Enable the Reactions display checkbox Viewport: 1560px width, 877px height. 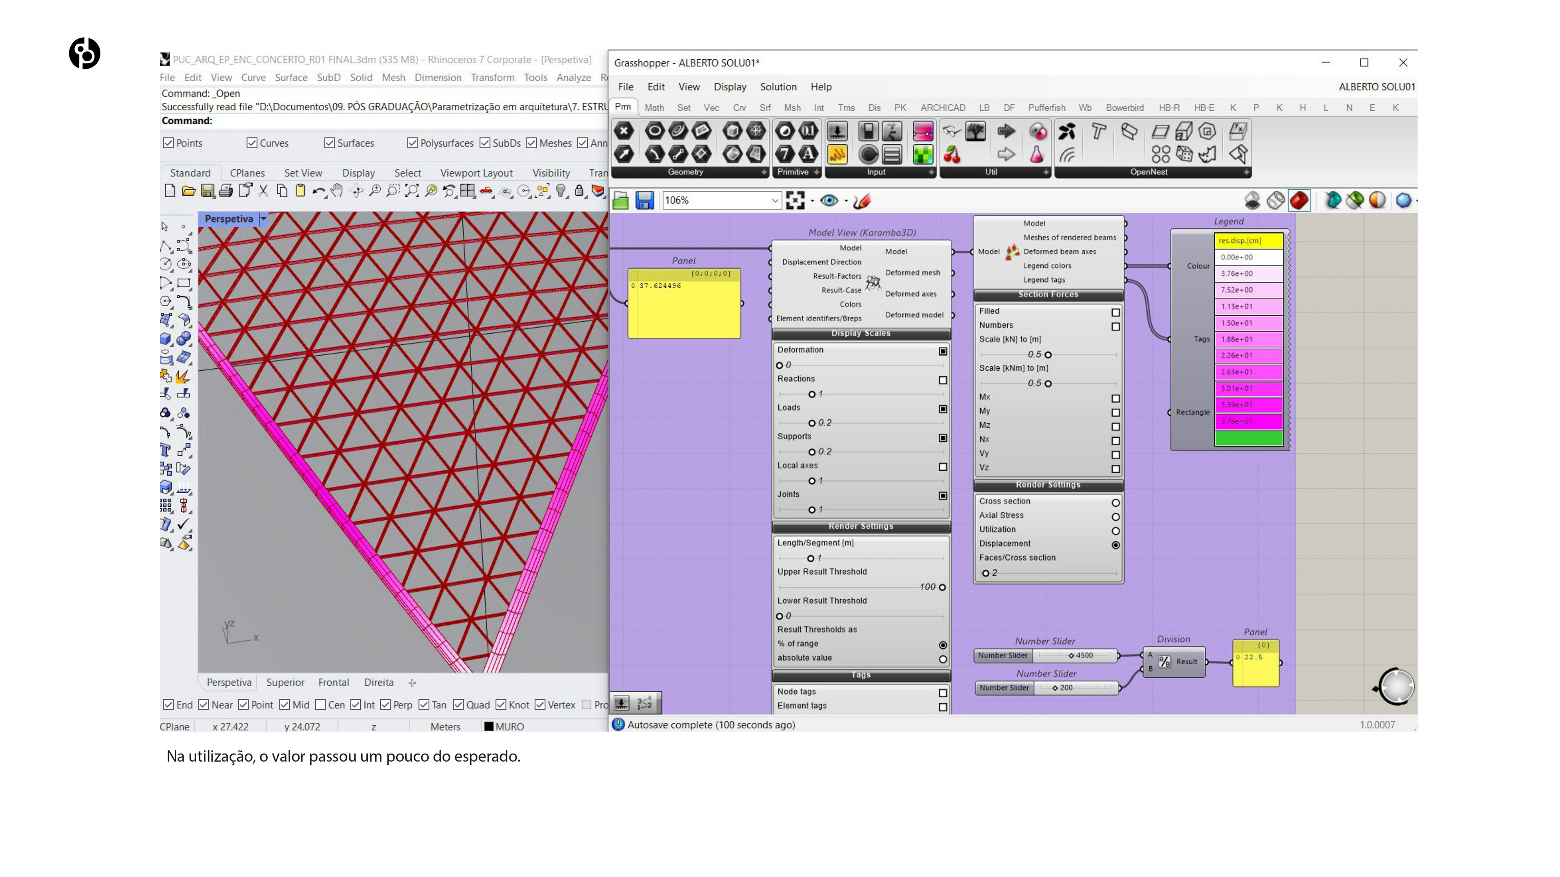tap(943, 380)
